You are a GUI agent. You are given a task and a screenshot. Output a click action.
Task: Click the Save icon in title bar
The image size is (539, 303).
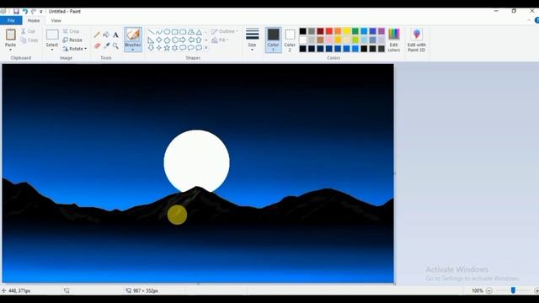[x=16, y=11]
